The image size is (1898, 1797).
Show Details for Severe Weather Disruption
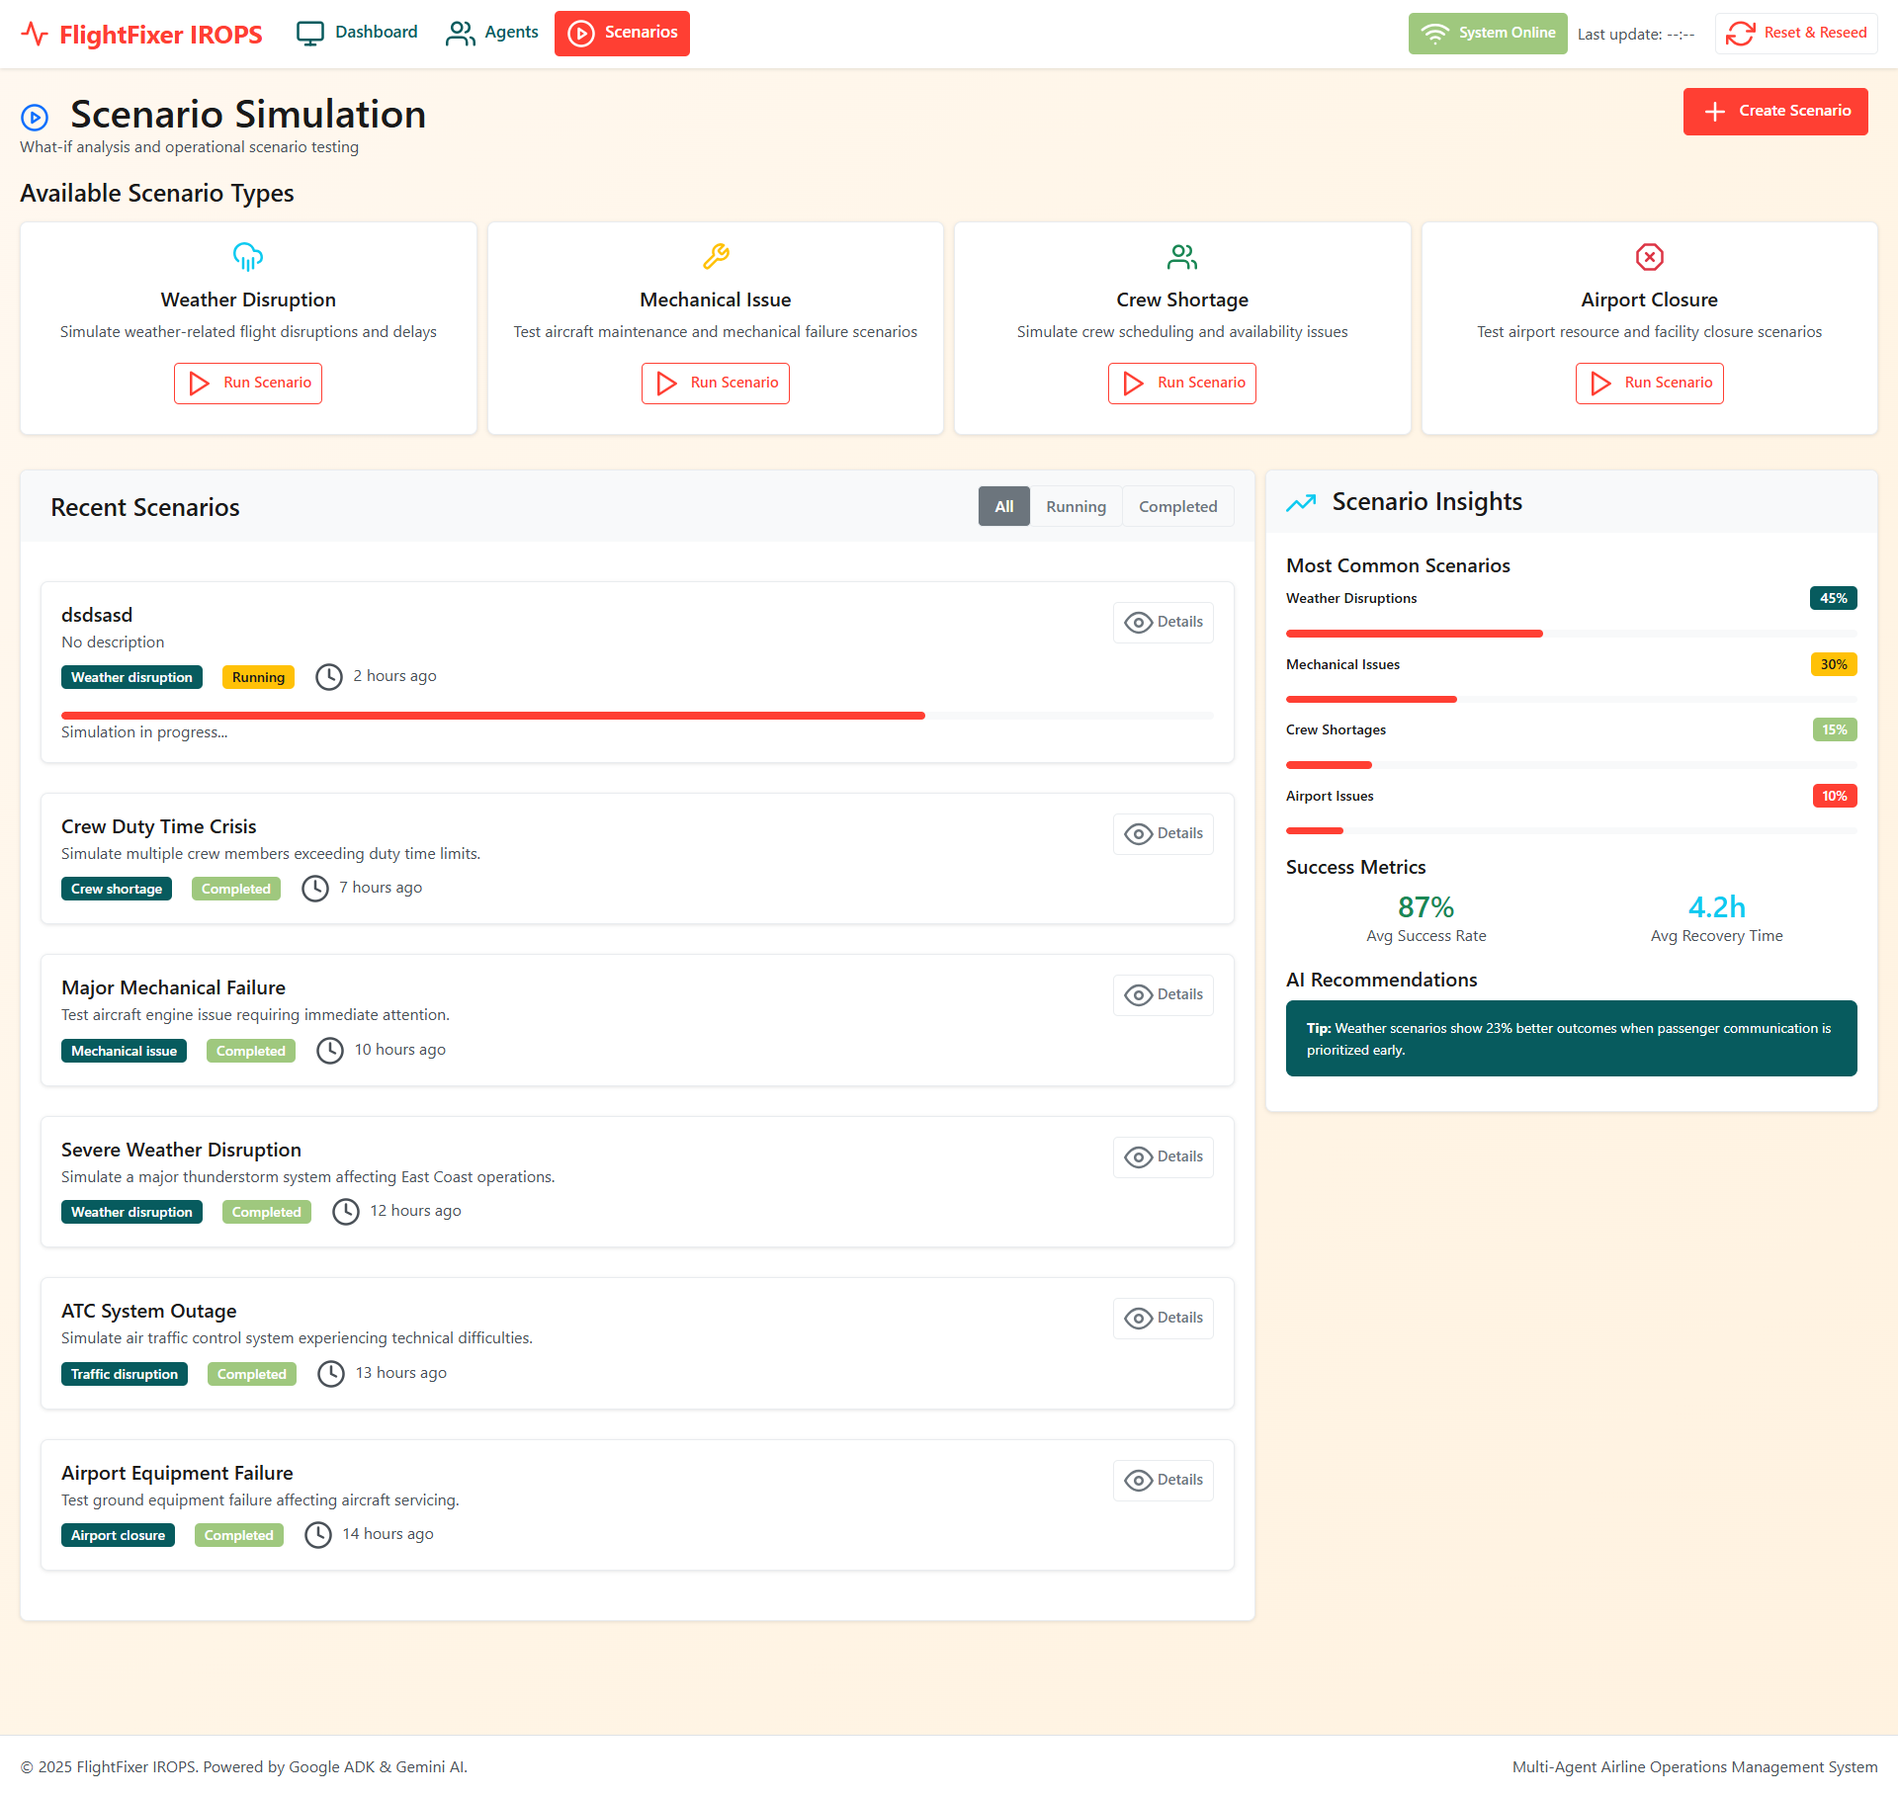point(1164,1157)
